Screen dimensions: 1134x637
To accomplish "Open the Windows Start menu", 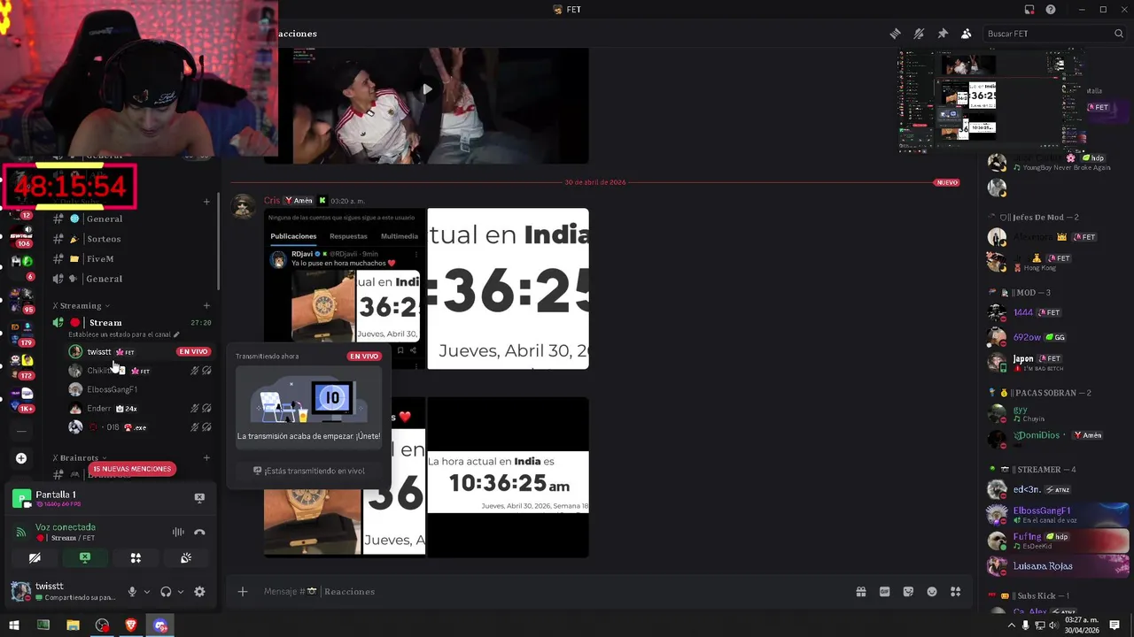I will (13, 625).
